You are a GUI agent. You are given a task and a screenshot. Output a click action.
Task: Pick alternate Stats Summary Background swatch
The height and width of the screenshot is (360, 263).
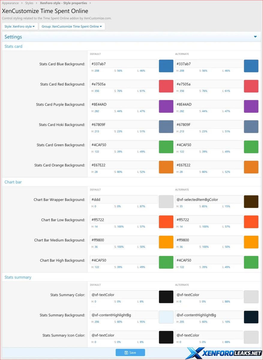click(x=251, y=317)
